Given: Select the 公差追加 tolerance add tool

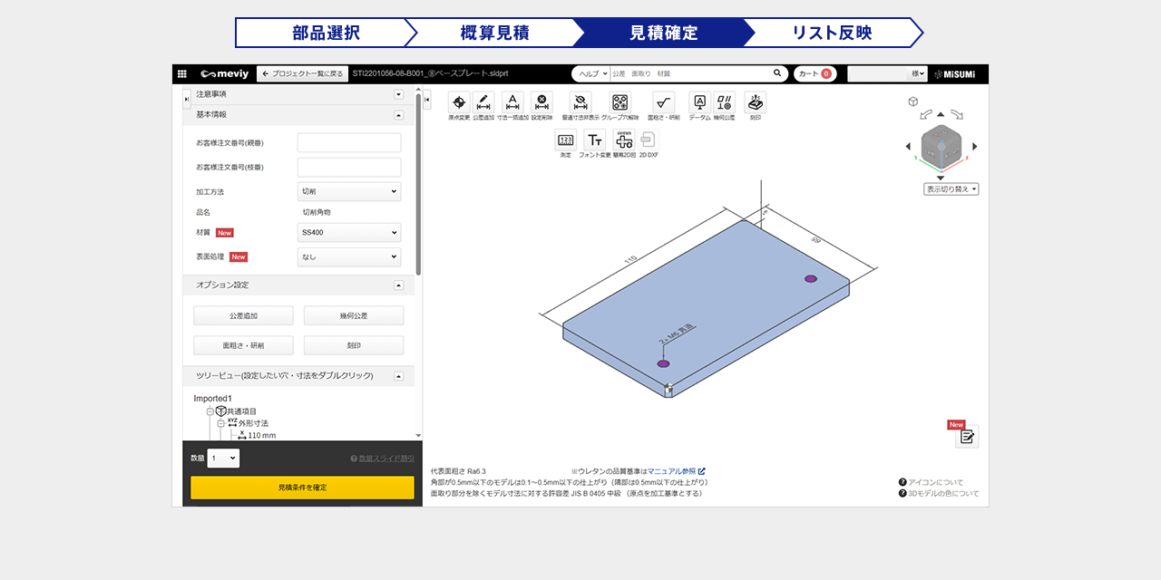Looking at the screenshot, I should (x=483, y=102).
